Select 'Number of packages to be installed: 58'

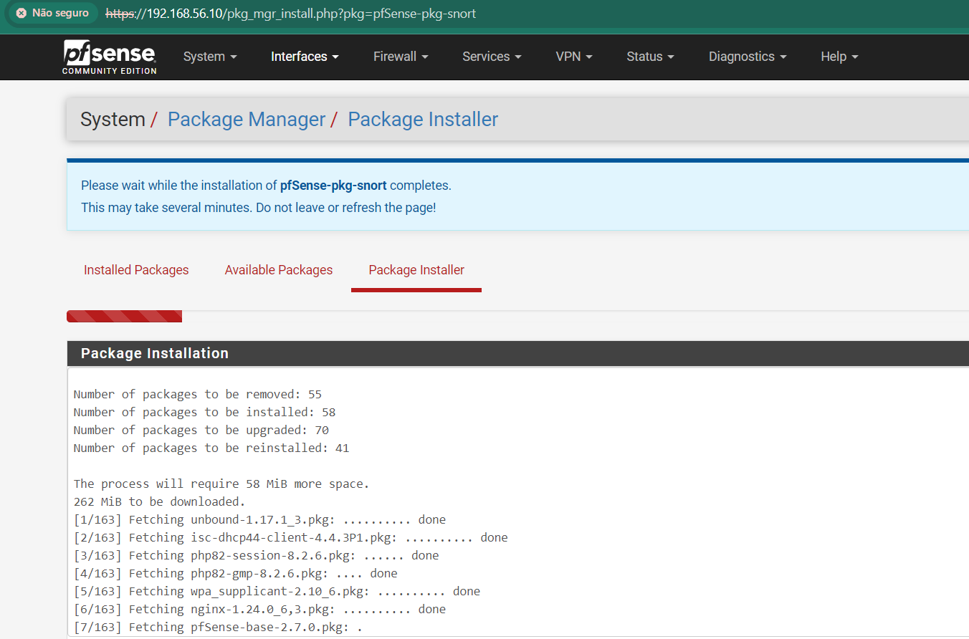click(x=205, y=413)
